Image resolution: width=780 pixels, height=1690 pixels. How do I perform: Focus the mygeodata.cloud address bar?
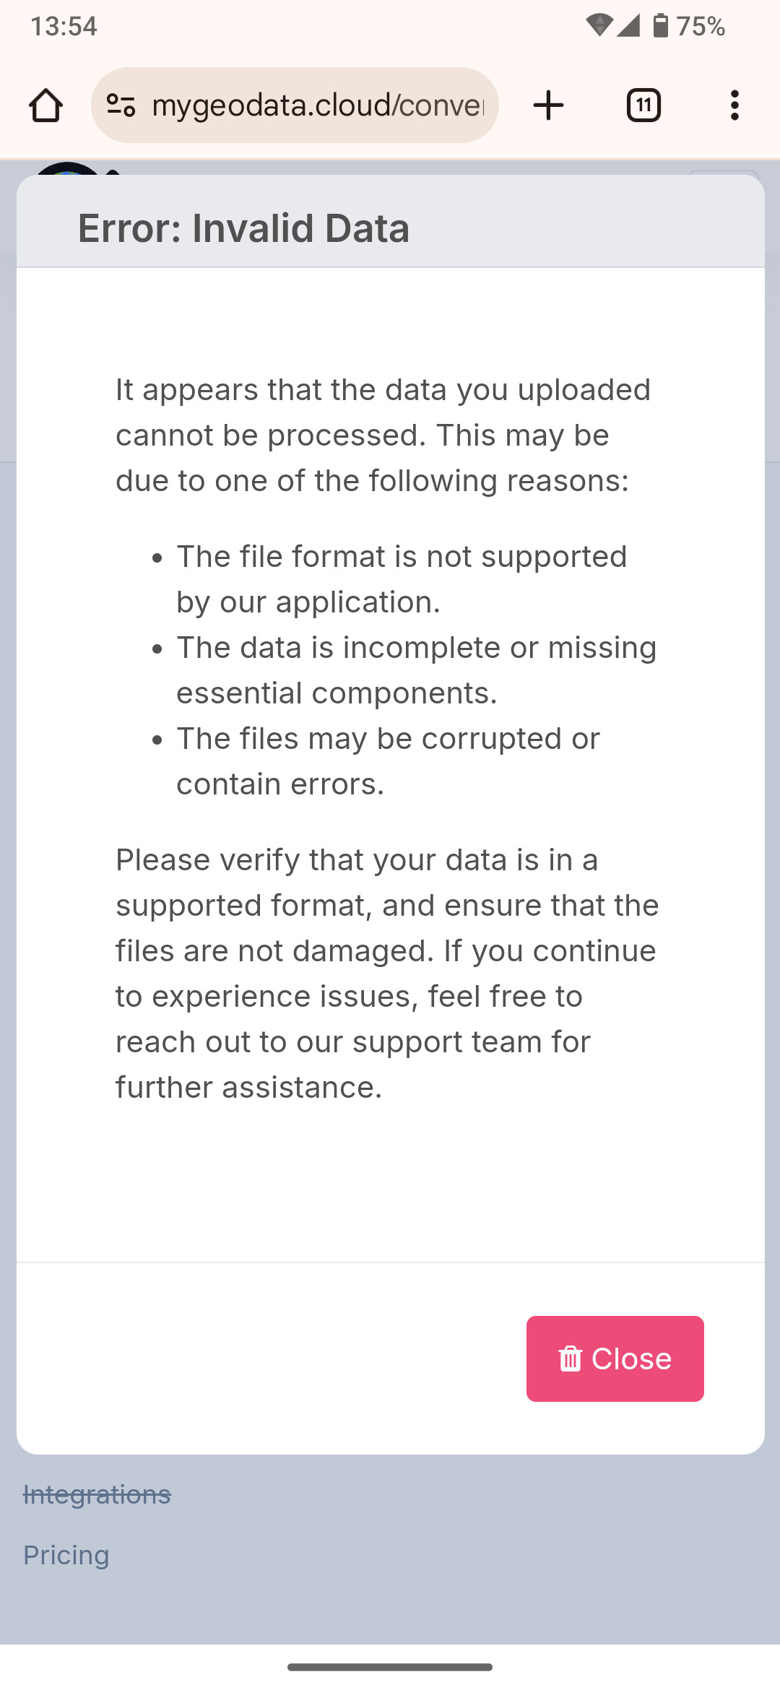[x=318, y=105]
